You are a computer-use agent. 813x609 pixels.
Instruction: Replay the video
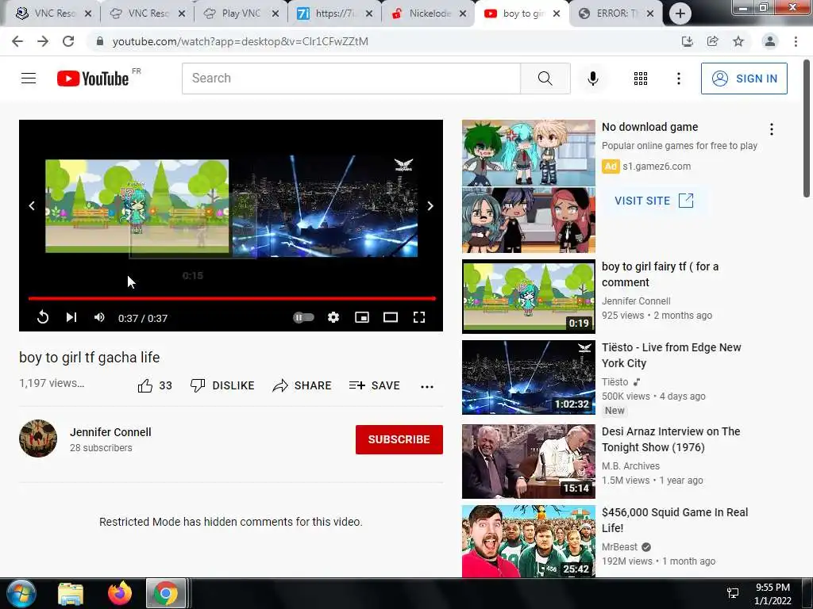pos(43,317)
